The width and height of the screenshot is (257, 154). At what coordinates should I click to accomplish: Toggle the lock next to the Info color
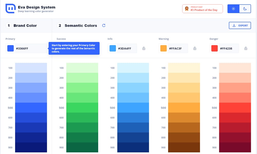point(144,48)
